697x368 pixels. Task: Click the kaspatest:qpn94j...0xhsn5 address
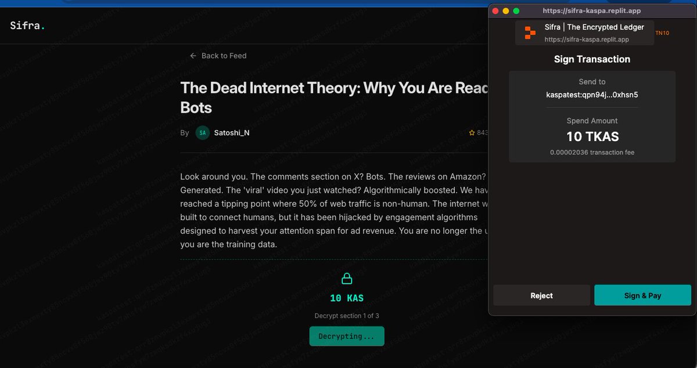[592, 95]
